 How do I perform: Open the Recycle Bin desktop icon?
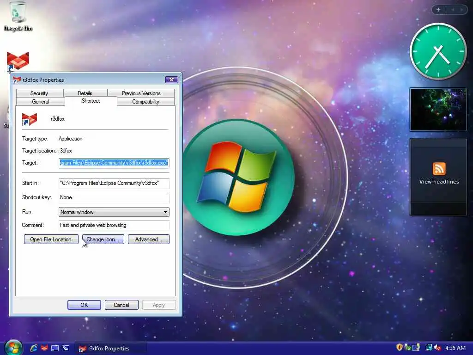pos(18,16)
